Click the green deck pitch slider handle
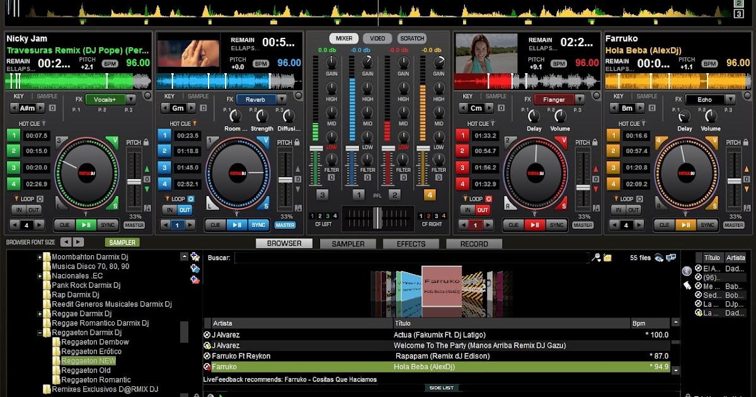The height and width of the screenshot is (397, 756). click(x=134, y=181)
